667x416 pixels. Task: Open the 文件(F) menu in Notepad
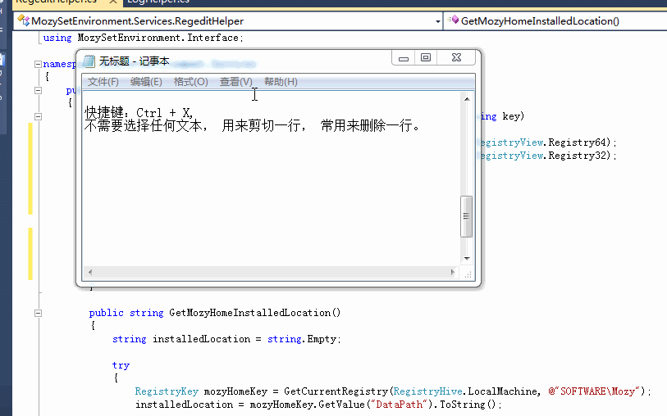[x=103, y=82]
